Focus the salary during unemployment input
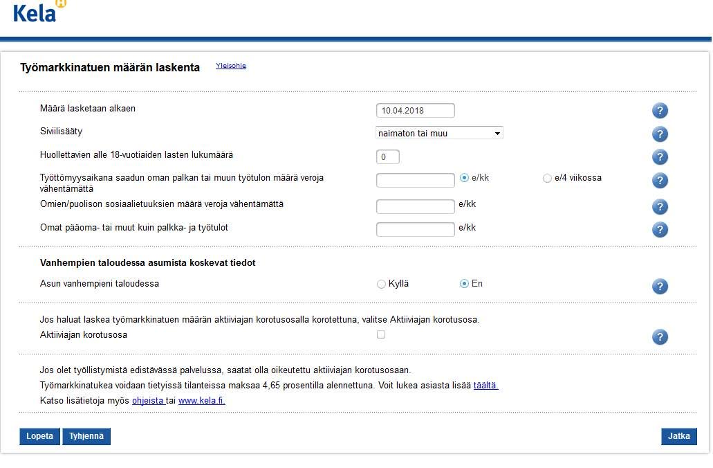The image size is (713, 468). click(415, 180)
